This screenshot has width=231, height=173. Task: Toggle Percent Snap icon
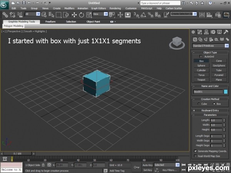coord(151,15)
